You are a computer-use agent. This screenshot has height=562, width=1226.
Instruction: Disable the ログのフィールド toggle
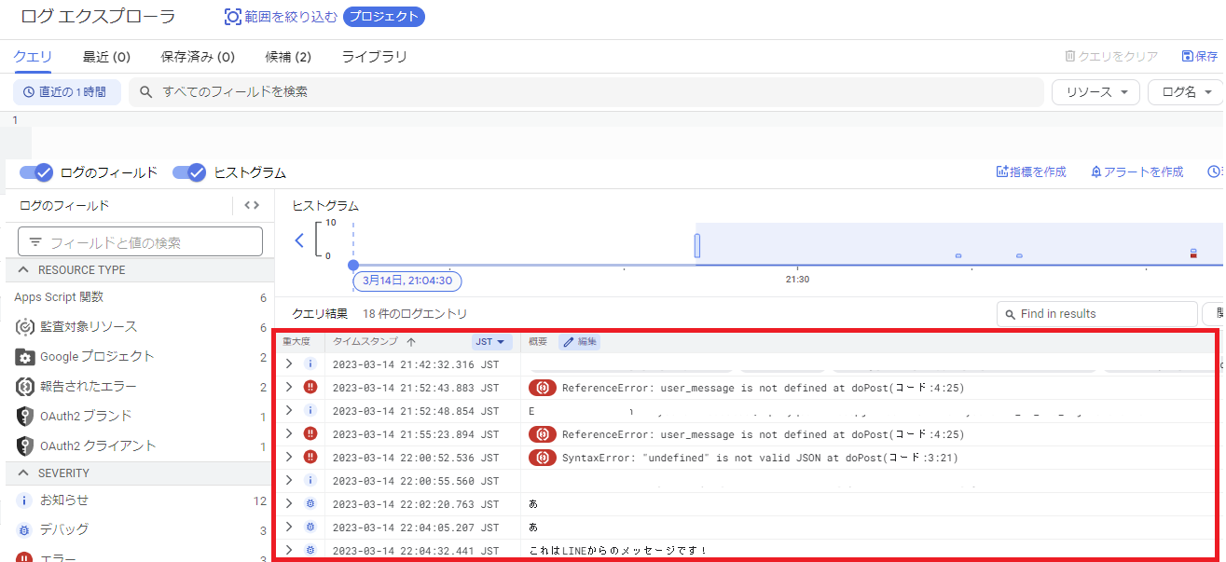pyautogui.click(x=34, y=171)
